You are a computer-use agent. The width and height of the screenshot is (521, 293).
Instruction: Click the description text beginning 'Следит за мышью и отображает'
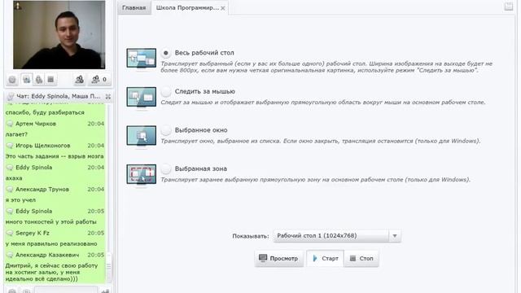click(323, 103)
